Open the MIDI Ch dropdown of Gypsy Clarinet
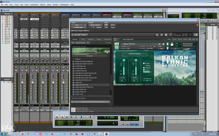This screenshot has width=219, height=136. coord(129,49)
